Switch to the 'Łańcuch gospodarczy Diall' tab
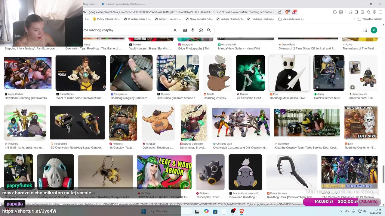This screenshot has height=216, width=385. click(124, 4)
